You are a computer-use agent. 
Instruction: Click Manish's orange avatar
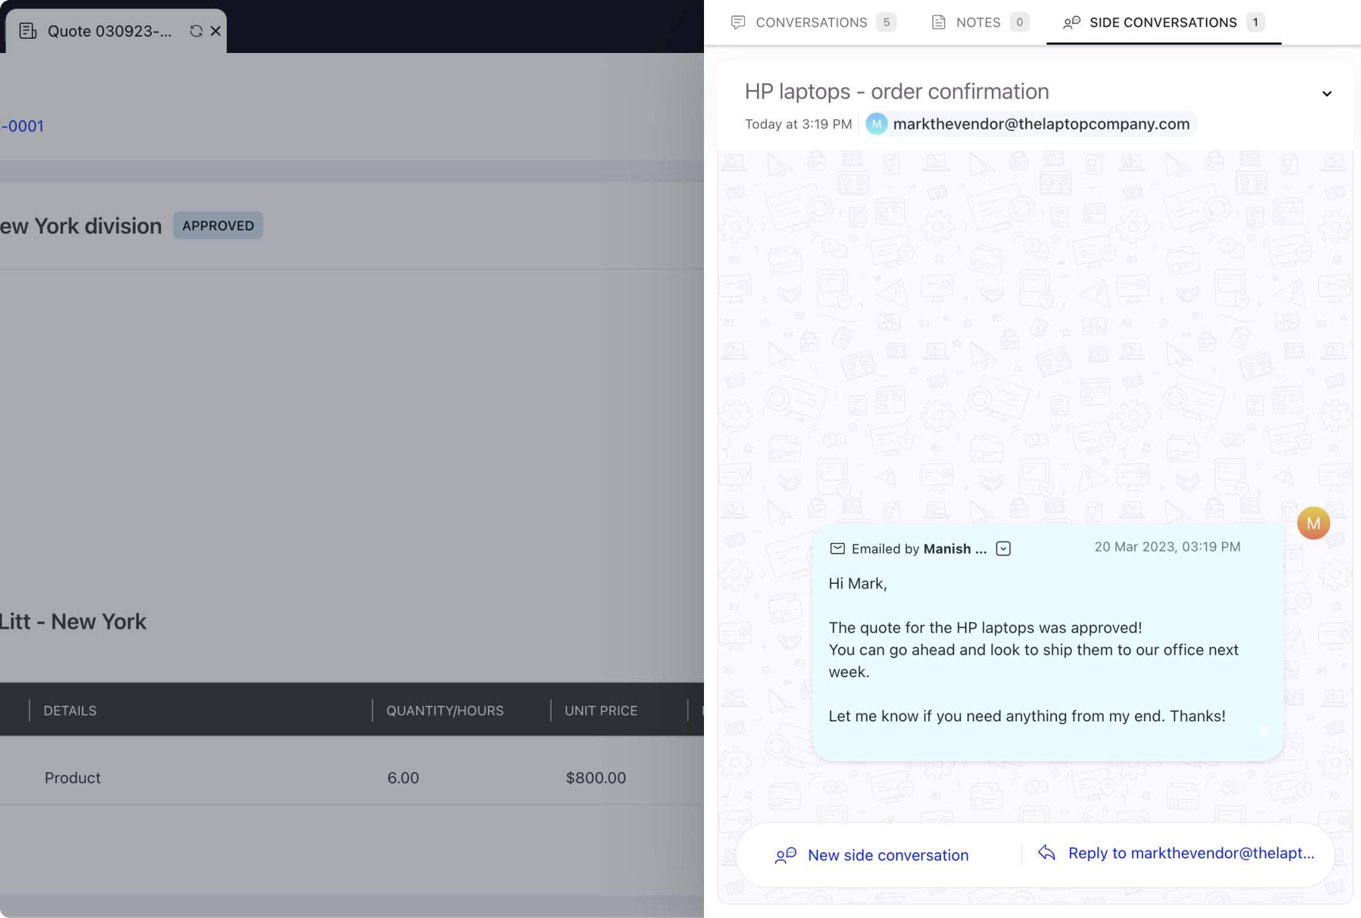pyautogui.click(x=1314, y=523)
